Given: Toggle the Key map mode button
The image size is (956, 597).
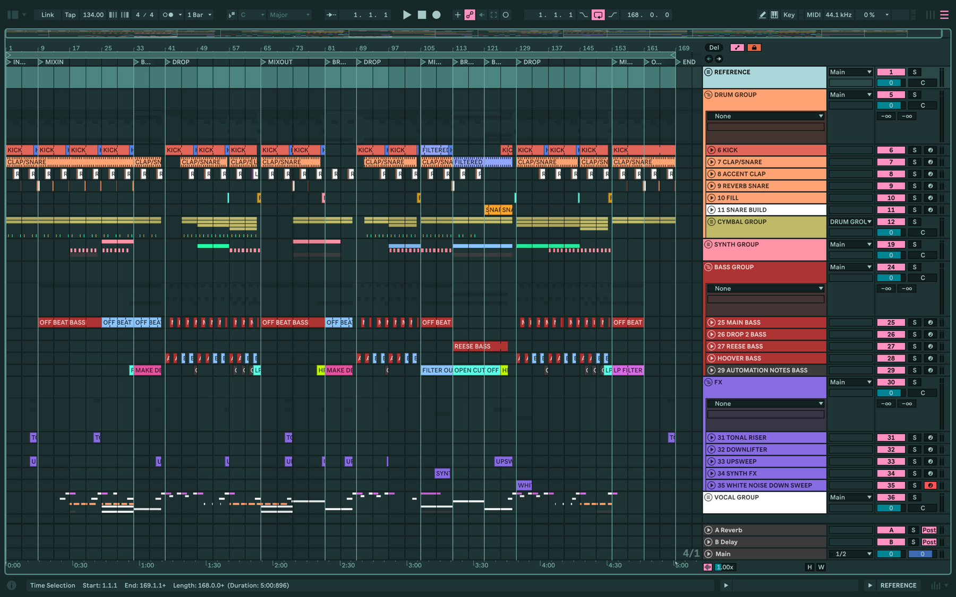Looking at the screenshot, I should (789, 15).
